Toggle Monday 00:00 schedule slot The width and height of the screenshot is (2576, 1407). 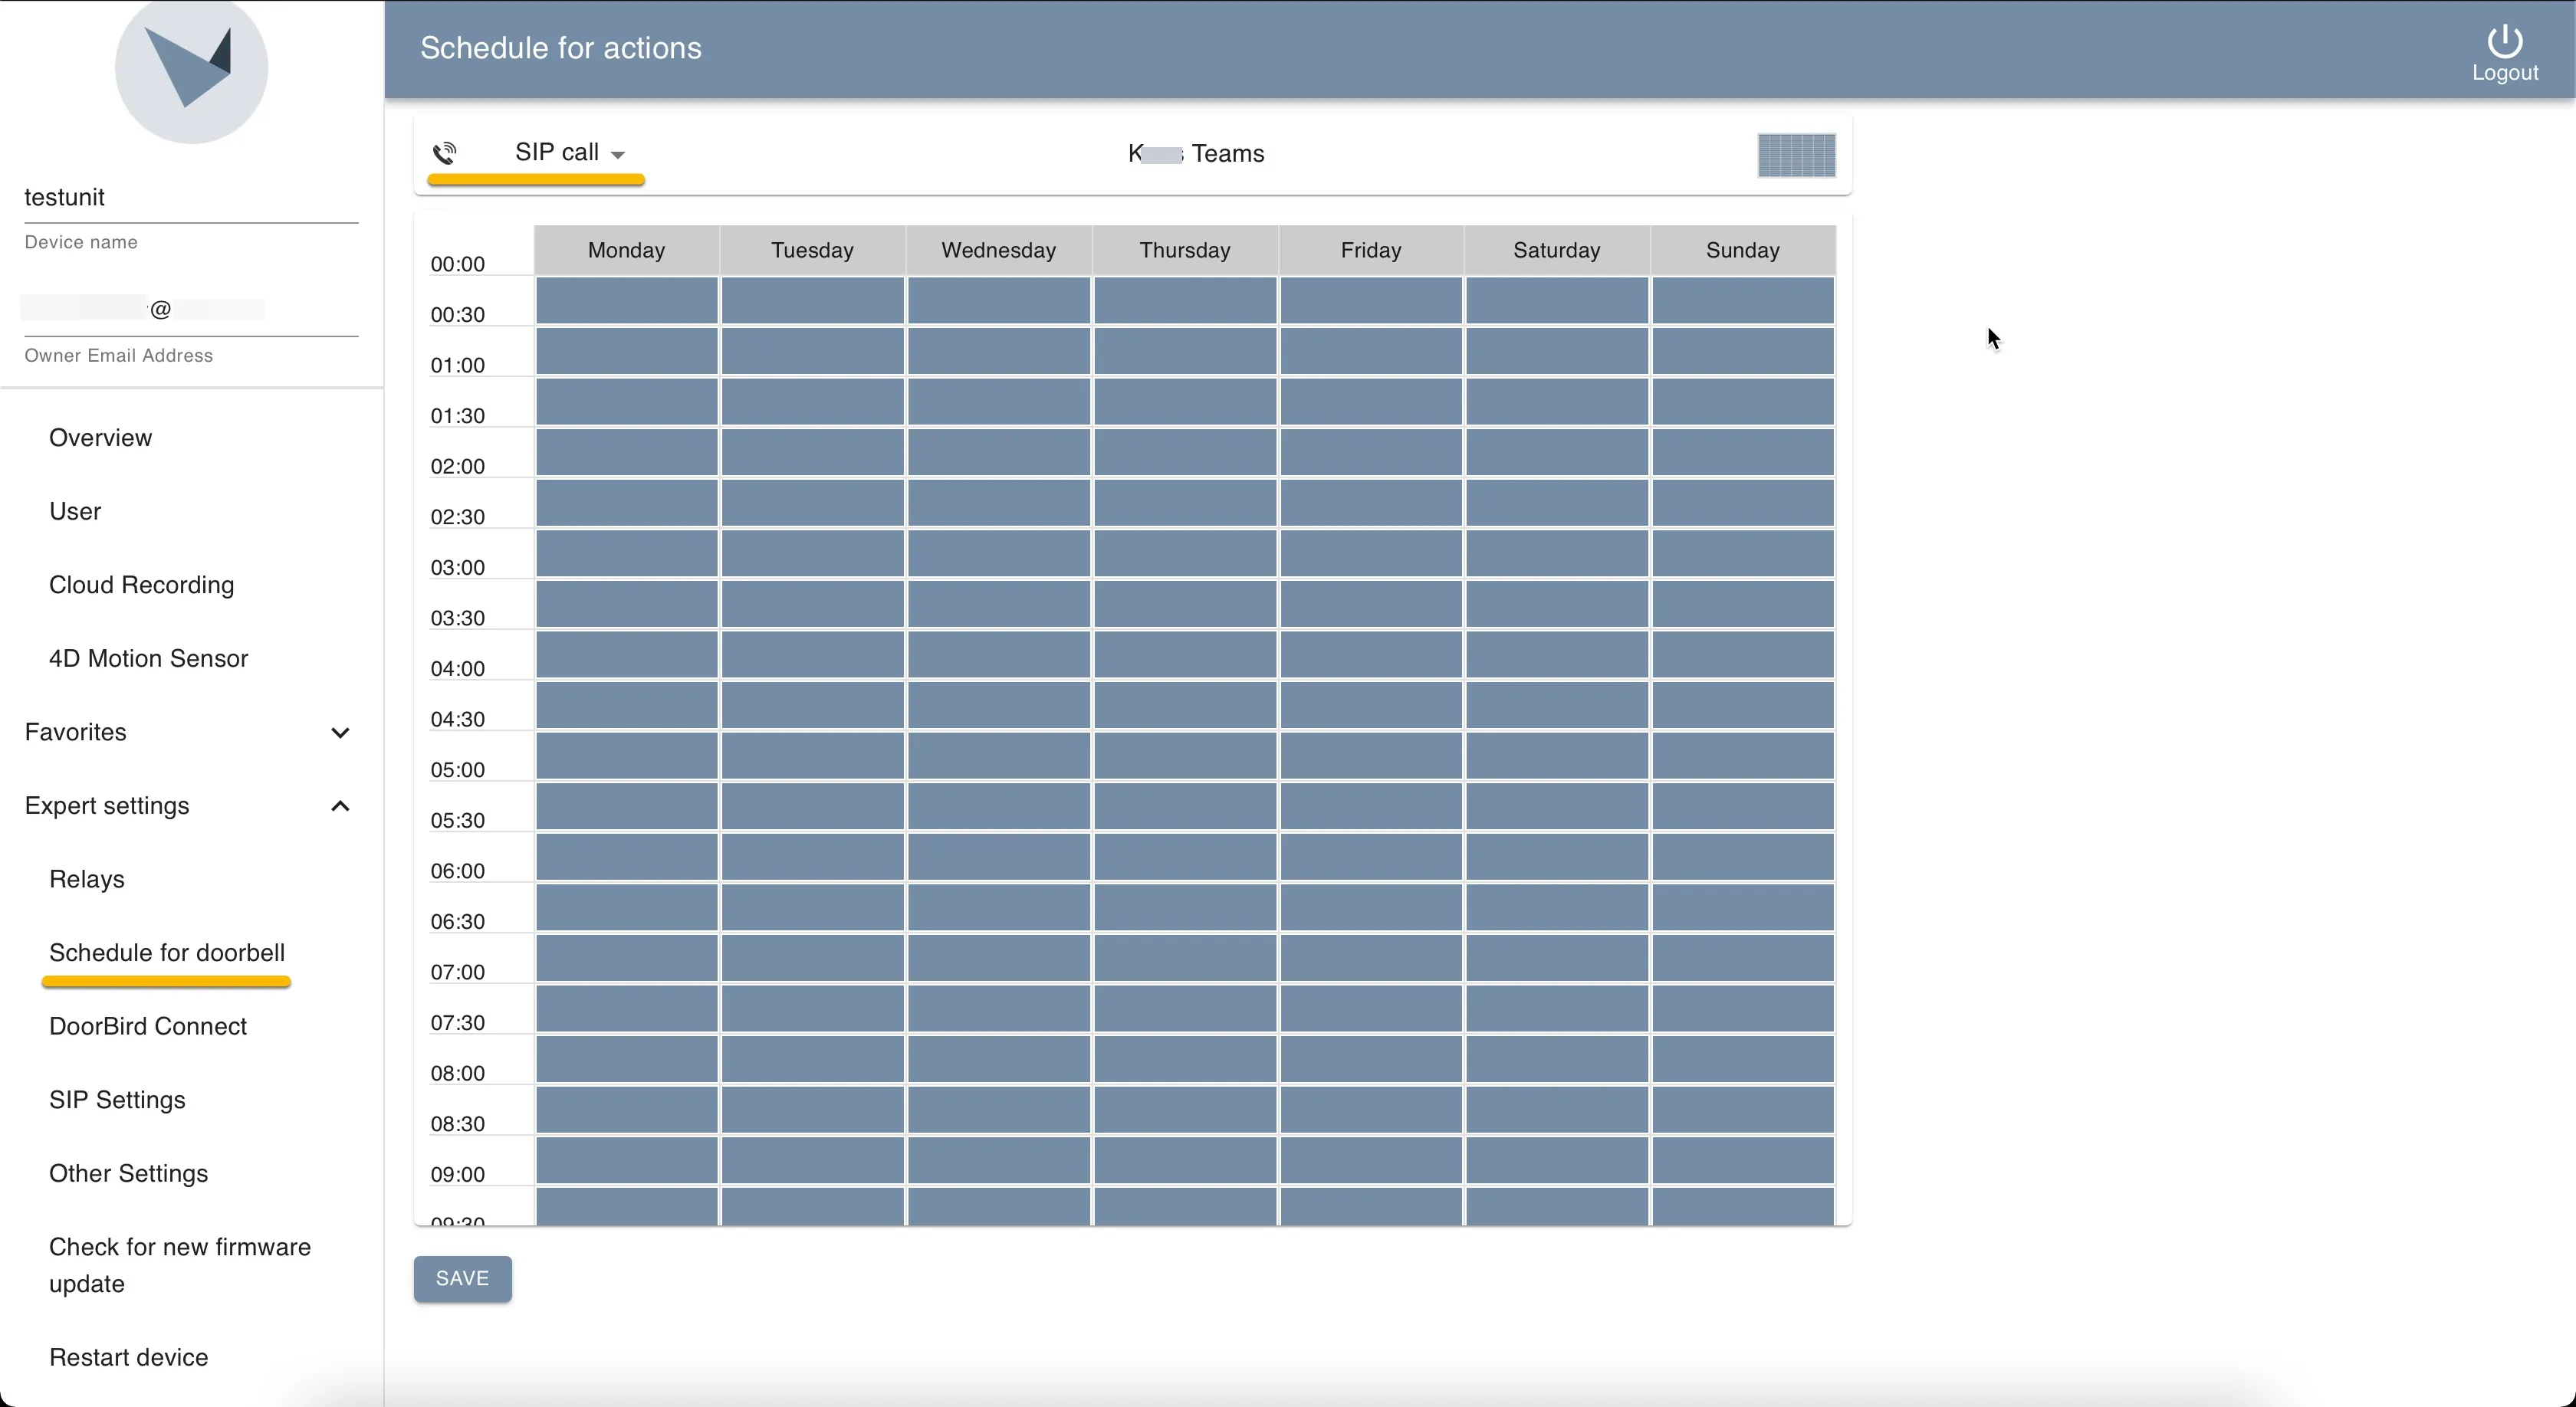tap(626, 300)
